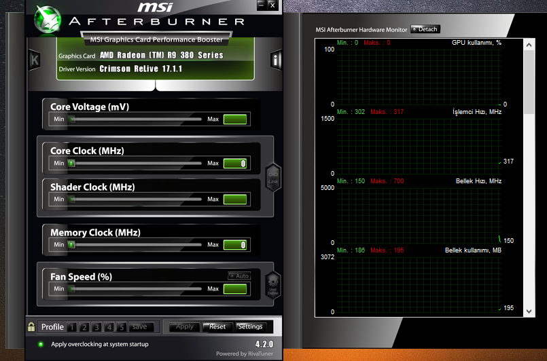Viewport: 547px width, 361px height.
Task: Click 'Powered by RivaTuner' text
Action: (x=245, y=354)
